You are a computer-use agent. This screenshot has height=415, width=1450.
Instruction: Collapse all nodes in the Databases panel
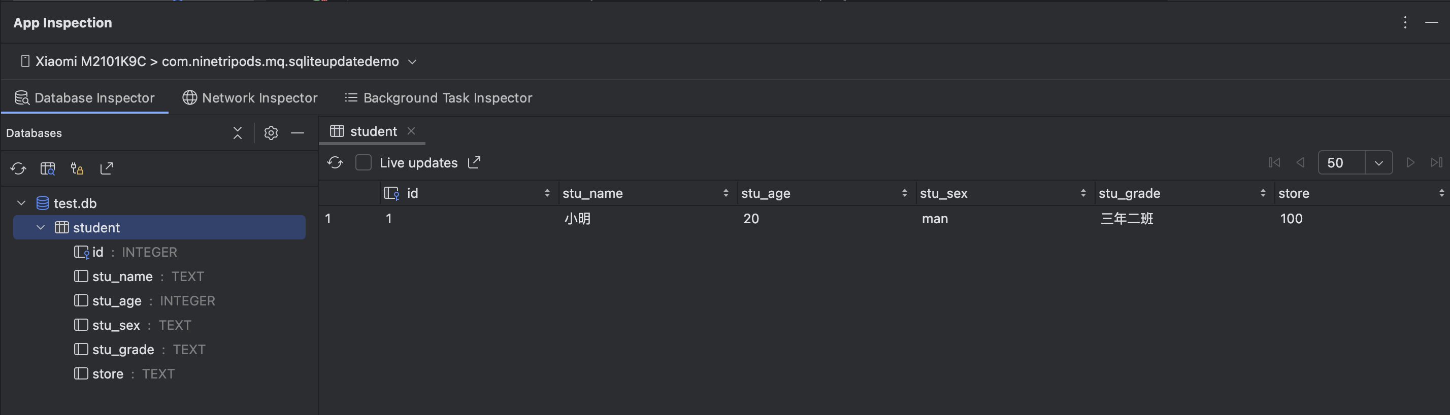pyautogui.click(x=238, y=133)
